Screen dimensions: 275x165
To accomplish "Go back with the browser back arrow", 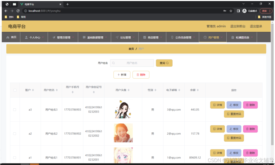I will pyautogui.click(x=6, y=11).
